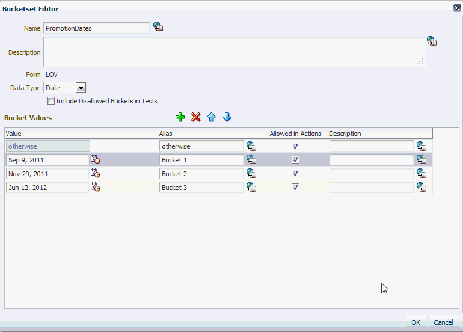Click the description field in the Bucket 1 row
The image size is (463, 332).
point(372,160)
